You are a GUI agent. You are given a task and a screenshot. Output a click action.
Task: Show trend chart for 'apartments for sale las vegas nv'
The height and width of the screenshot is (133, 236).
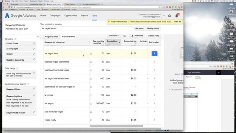91,87
